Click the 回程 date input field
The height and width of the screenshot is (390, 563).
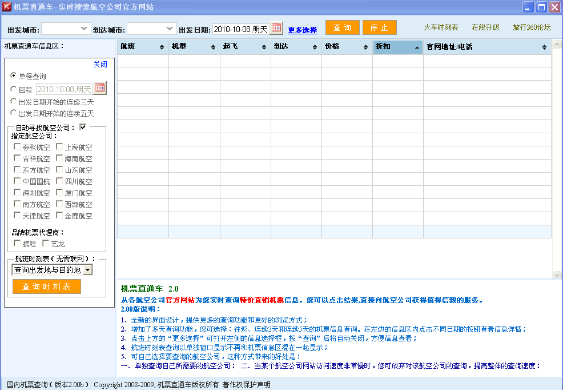(x=65, y=89)
